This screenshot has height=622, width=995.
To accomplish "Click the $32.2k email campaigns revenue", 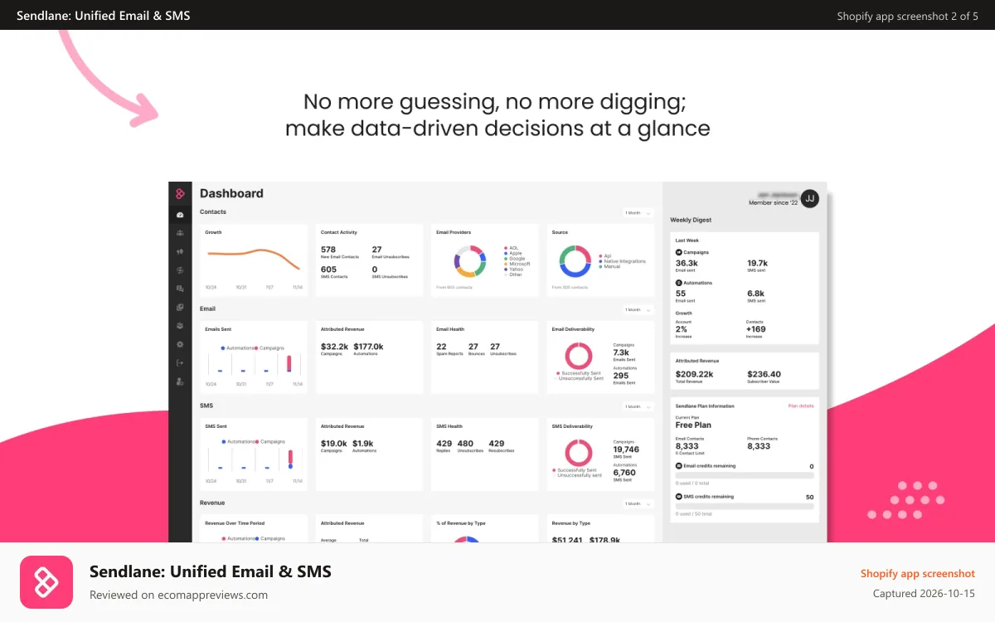I will tap(334, 347).
